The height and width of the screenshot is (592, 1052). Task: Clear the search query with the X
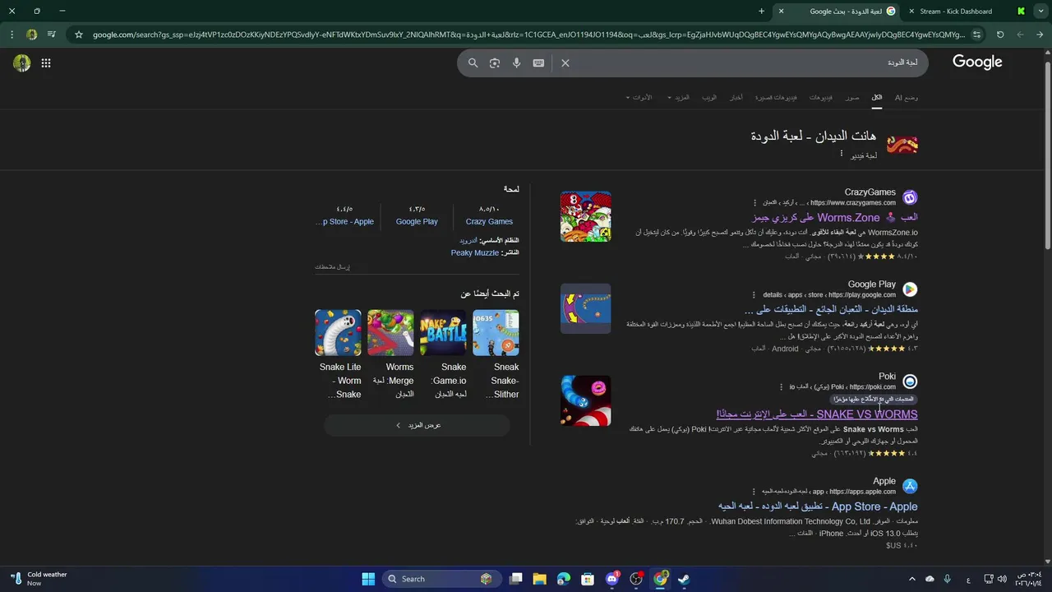click(565, 62)
